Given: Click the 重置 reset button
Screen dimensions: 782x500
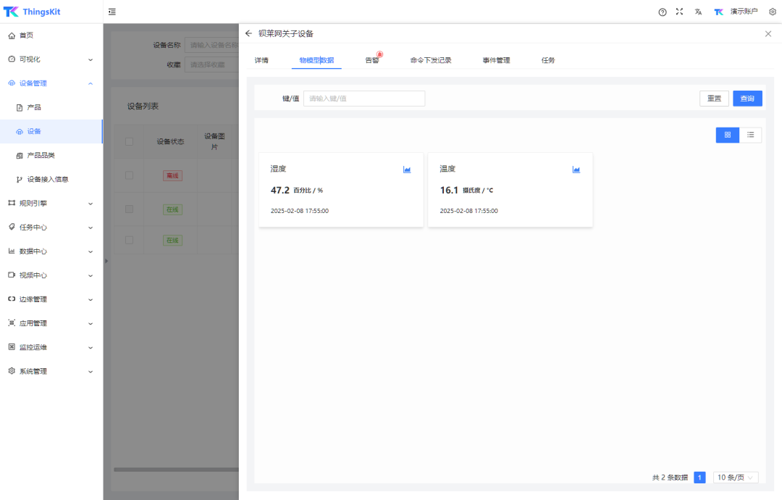Looking at the screenshot, I should (714, 99).
